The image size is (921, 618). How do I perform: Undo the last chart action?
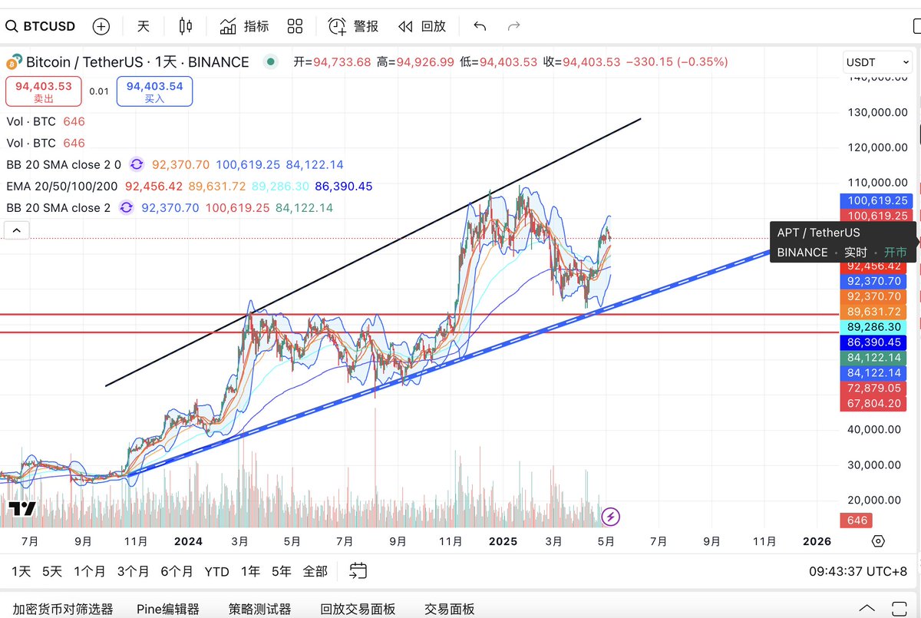tap(480, 26)
